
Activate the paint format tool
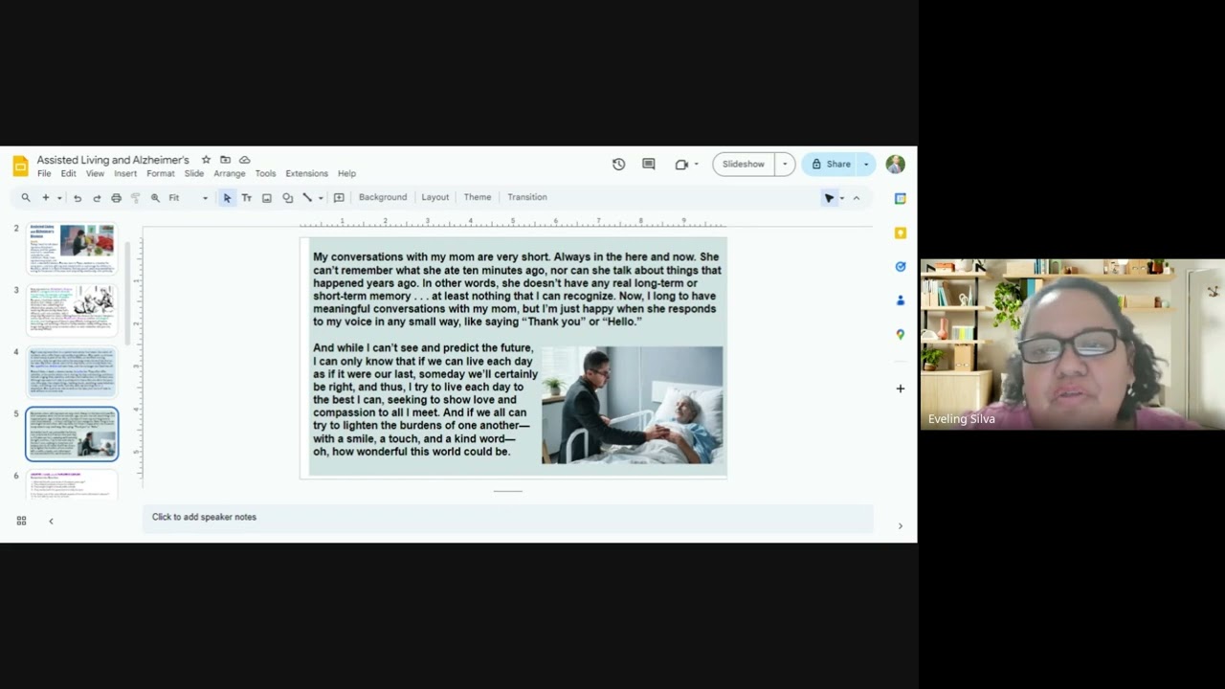[135, 198]
